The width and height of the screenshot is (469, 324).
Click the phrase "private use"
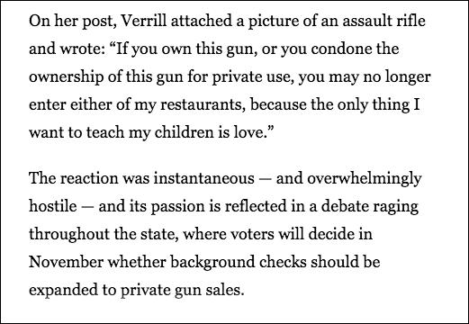click(x=253, y=77)
